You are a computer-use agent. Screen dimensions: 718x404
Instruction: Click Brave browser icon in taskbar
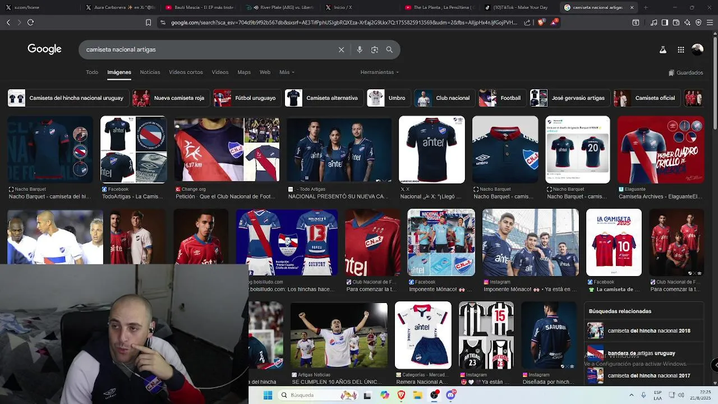(x=401, y=395)
